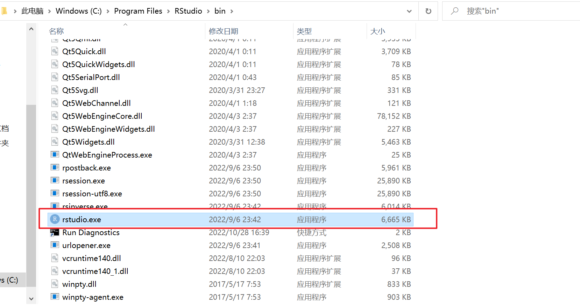Click the 快捷方式 type cell

[x=312, y=232]
